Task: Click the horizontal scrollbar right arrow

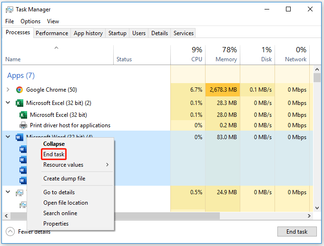Action: (x=309, y=216)
